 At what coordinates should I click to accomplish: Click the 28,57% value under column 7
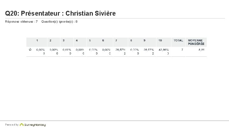pyautogui.click(x=121, y=50)
